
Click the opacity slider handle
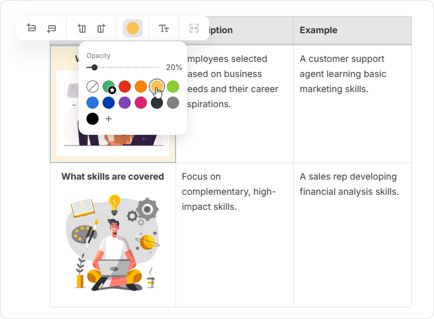coord(95,67)
